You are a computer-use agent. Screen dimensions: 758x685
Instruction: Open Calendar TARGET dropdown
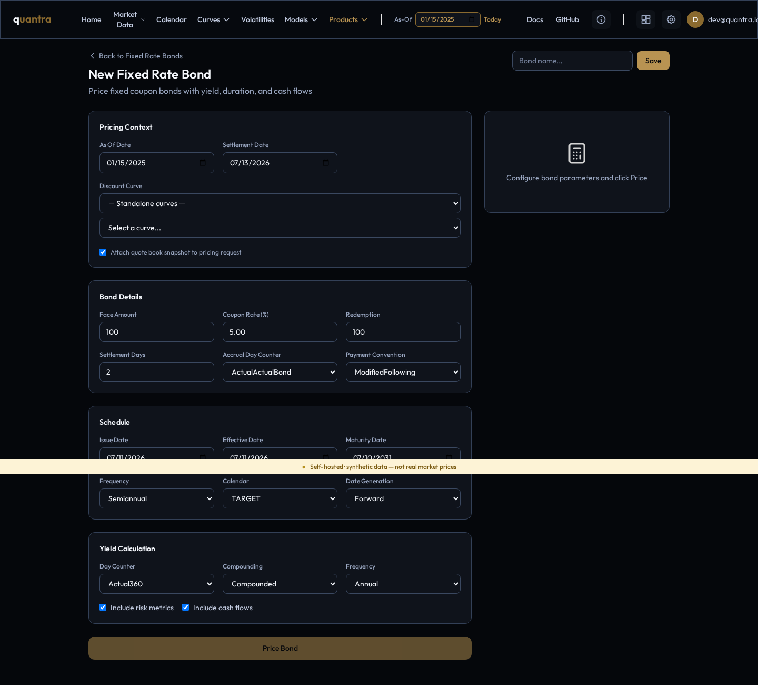(x=280, y=498)
